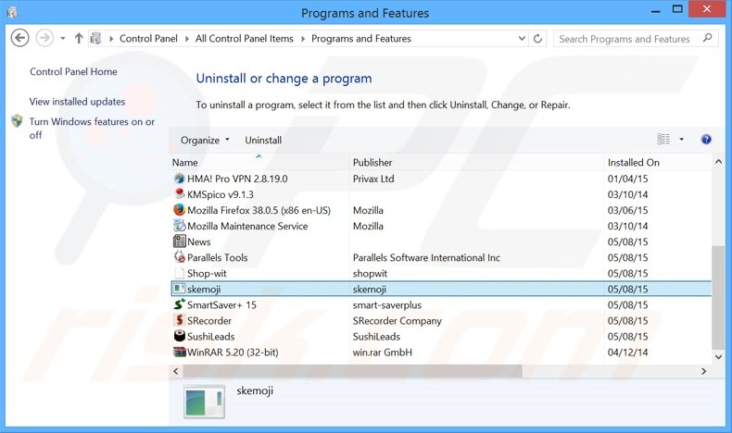Click in the Search Programs and Features box

click(625, 39)
